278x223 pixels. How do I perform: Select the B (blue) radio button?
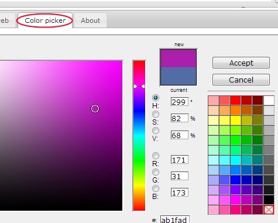click(156, 188)
